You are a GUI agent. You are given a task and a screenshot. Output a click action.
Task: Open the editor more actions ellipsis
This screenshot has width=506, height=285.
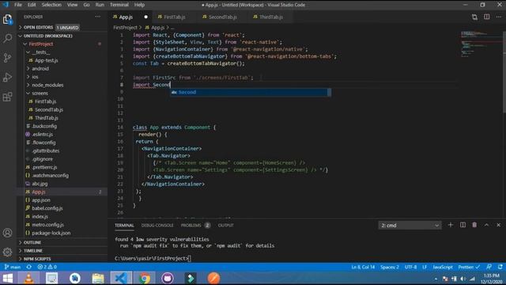(x=499, y=17)
